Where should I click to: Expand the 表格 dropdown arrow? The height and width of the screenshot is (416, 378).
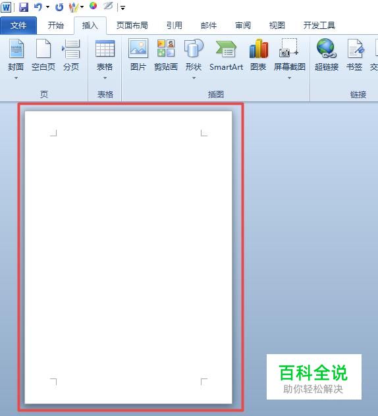(x=105, y=78)
